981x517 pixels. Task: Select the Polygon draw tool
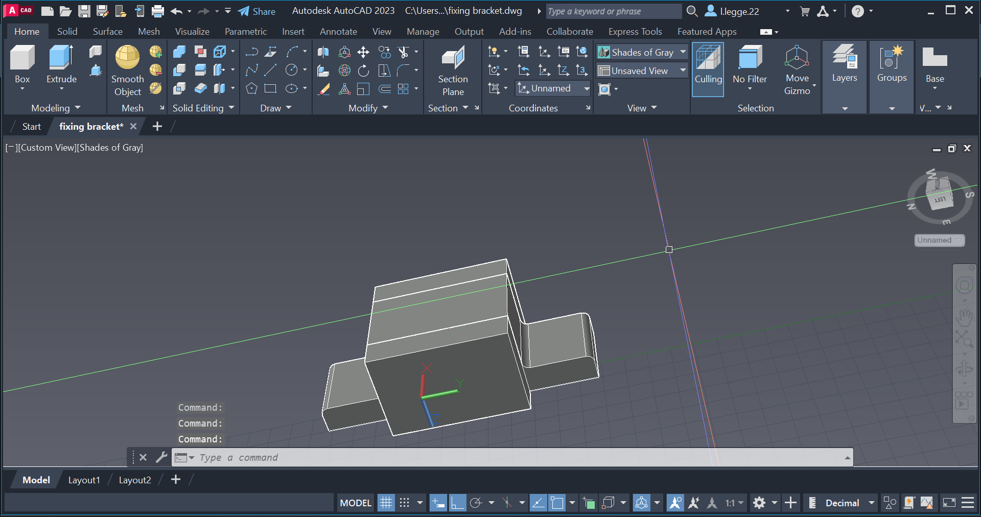point(251,89)
